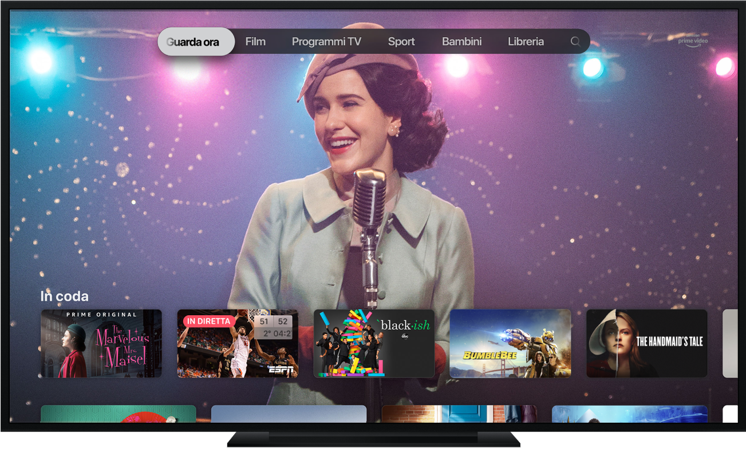Select the black-ish show thumbnail
The image size is (746, 449).
coord(374,344)
